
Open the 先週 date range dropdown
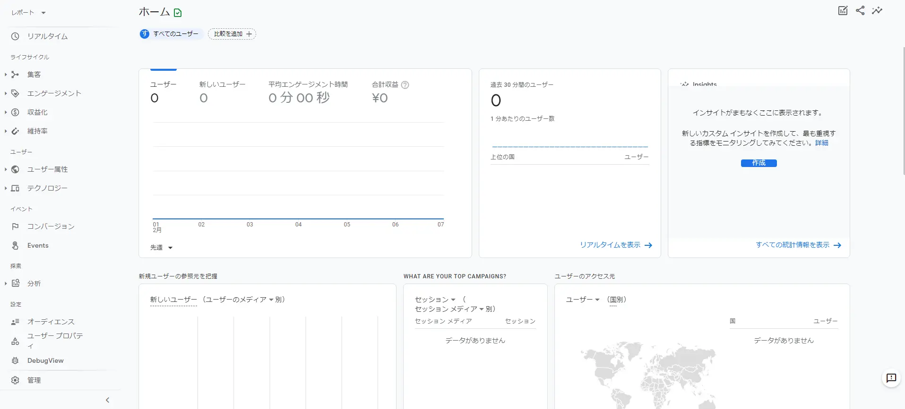tap(162, 248)
